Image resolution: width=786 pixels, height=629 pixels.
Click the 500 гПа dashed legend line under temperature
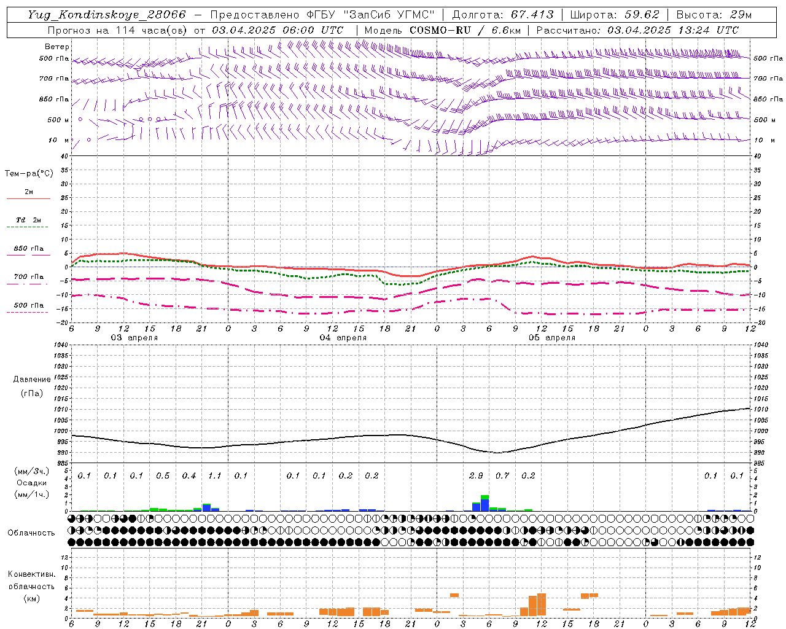27,312
